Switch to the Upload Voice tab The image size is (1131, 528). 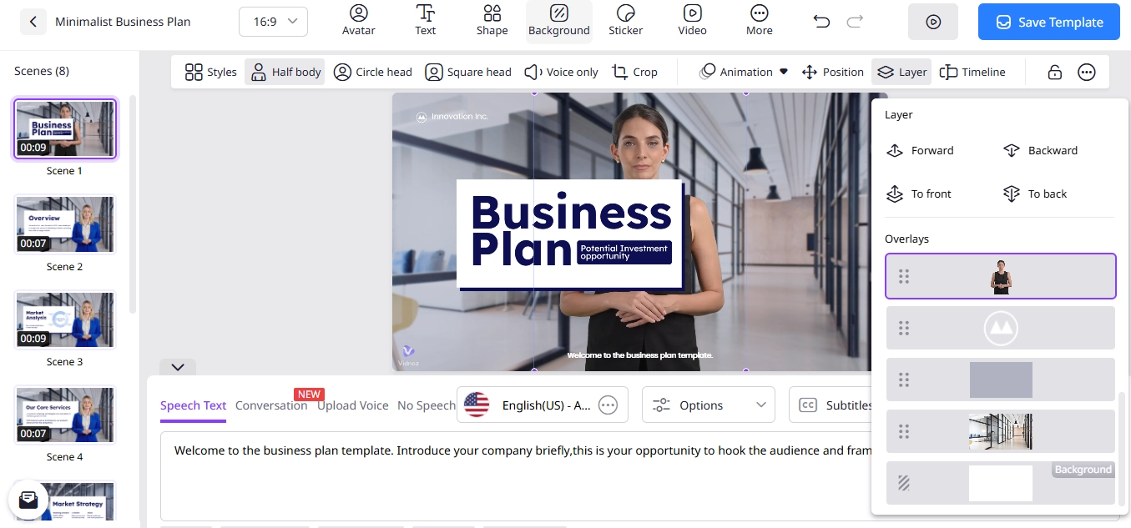(352, 405)
